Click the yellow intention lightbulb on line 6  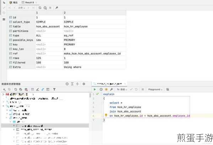[106, 115]
